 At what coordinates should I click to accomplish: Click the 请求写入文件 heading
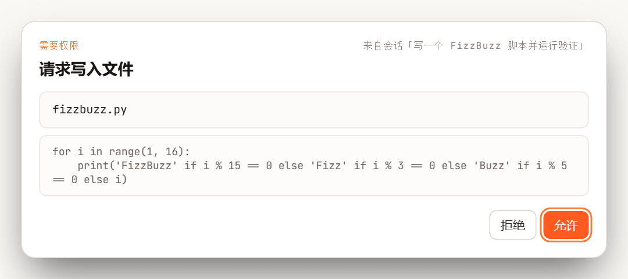click(x=86, y=70)
